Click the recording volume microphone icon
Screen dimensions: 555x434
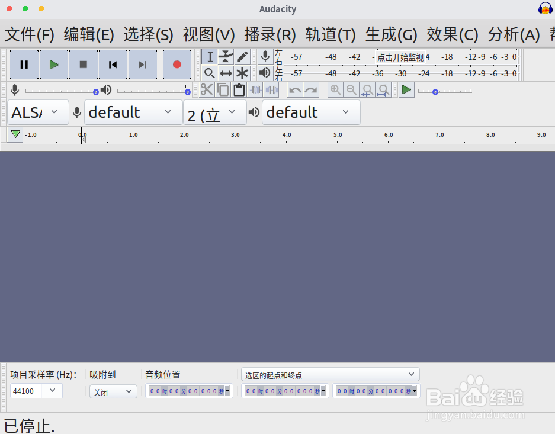[15, 90]
